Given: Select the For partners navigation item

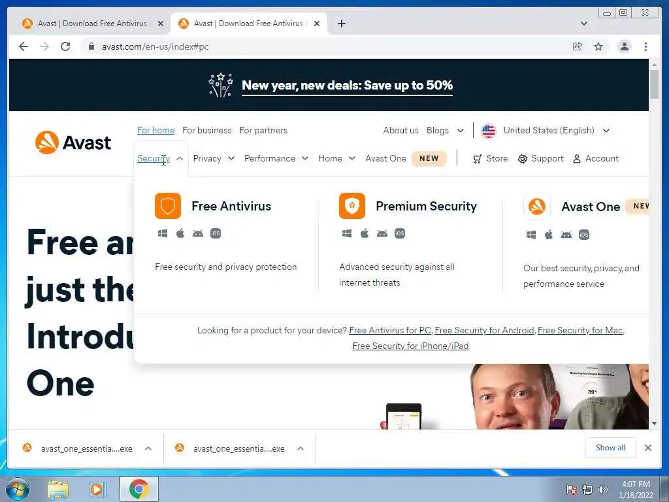Looking at the screenshot, I should [263, 130].
